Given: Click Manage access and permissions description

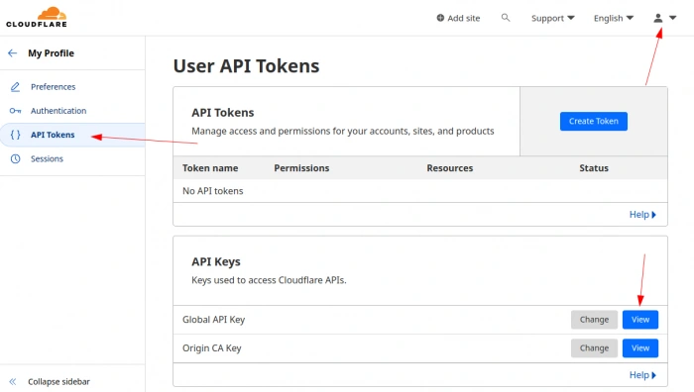Looking at the screenshot, I should [343, 131].
